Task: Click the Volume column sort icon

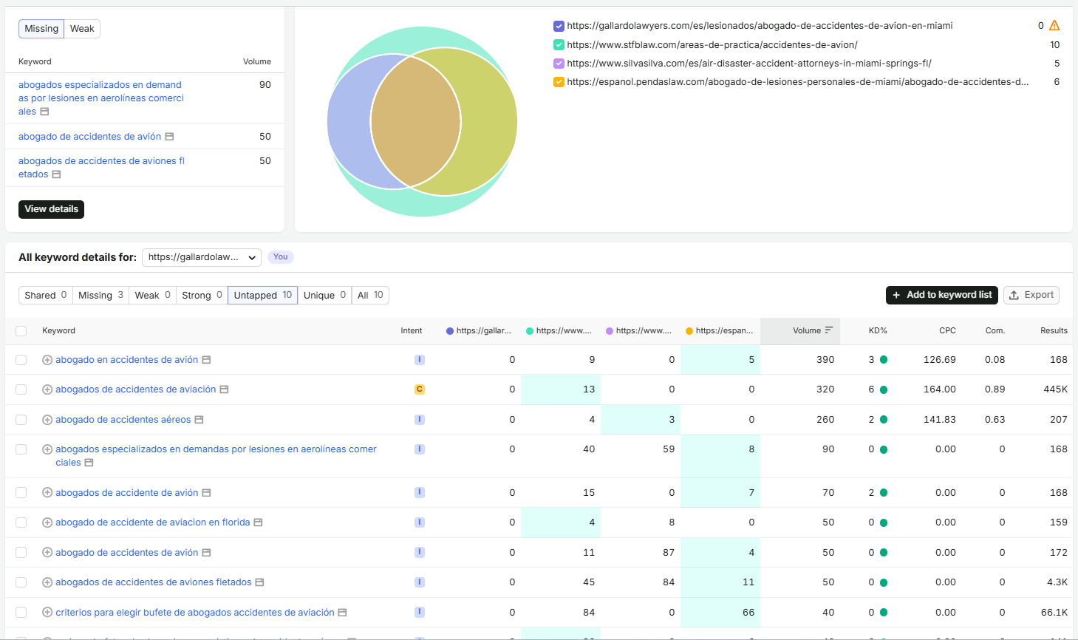Action: click(829, 330)
